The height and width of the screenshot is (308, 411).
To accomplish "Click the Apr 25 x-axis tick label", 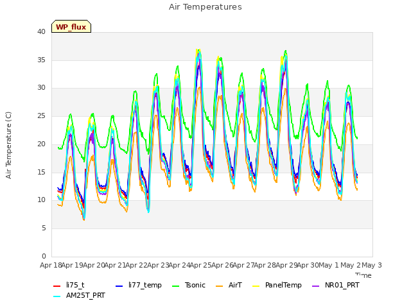I will click(x=200, y=265).
